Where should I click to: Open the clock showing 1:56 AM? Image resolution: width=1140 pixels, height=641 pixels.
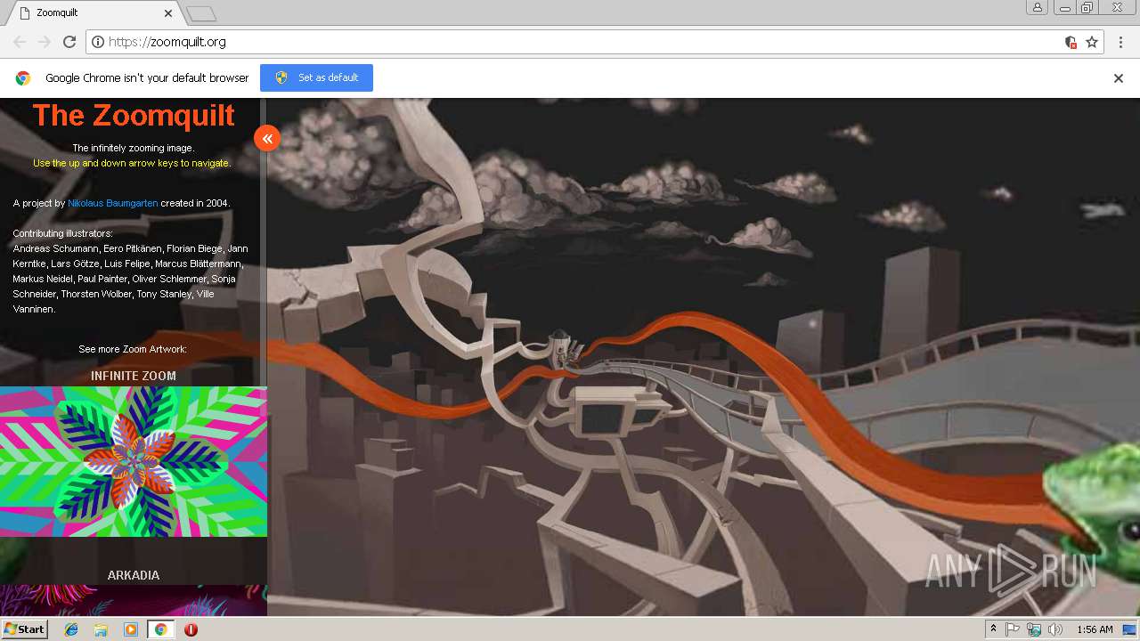point(1095,629)
